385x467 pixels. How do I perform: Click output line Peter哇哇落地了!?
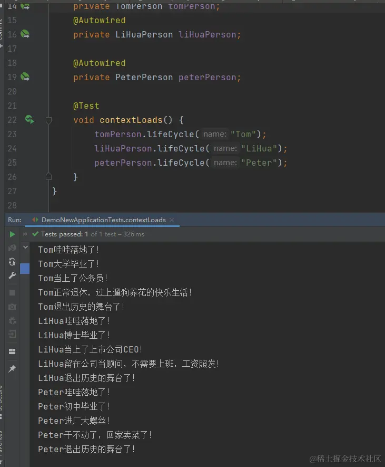74,392
